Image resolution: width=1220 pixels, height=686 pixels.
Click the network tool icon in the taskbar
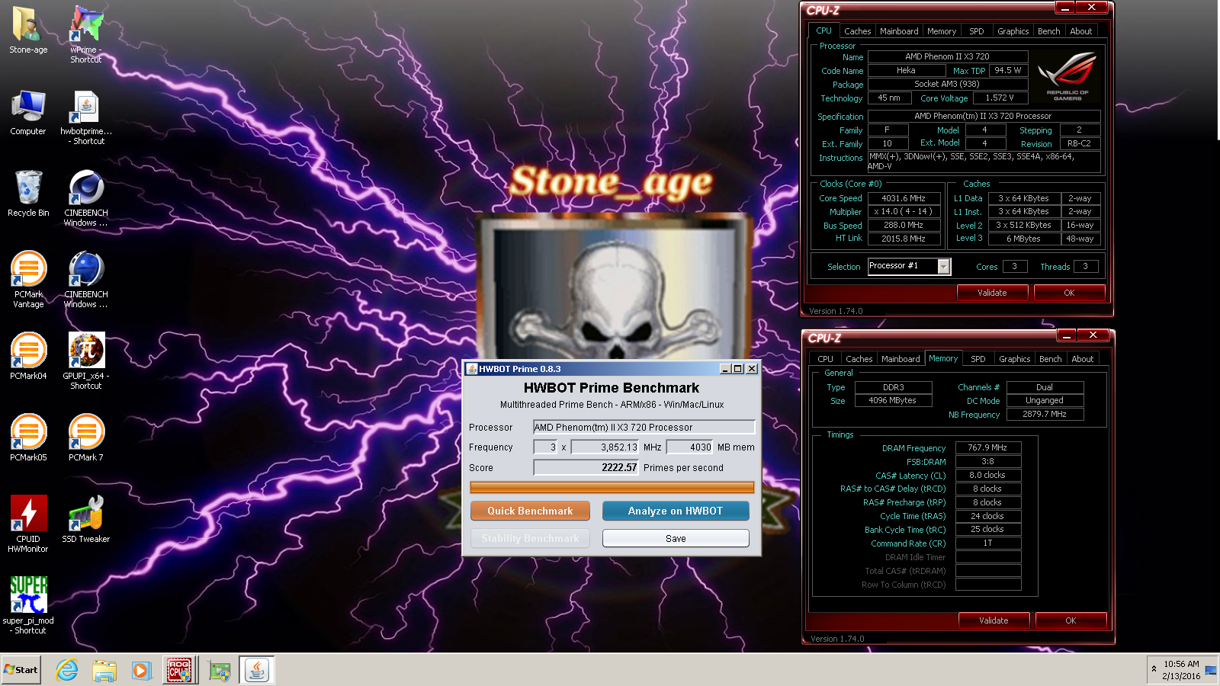pyautogui.click(x=220, y=670)
